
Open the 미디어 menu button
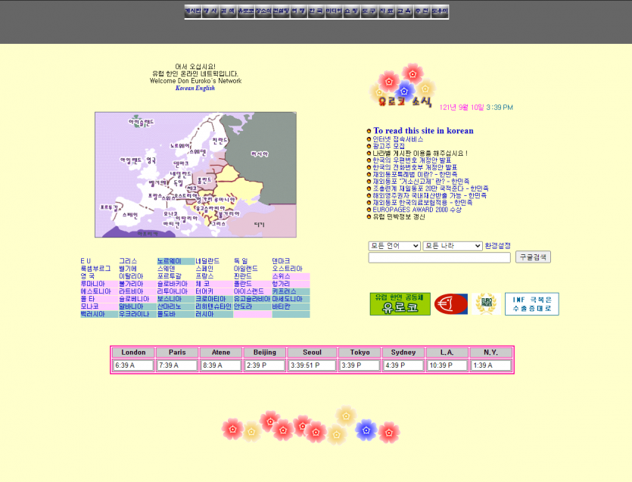tap(335, 13)
